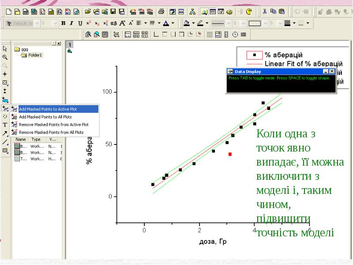This screenshot has width=353, height=265.
Task: Expand the font color dropdown arrow
Action: pos(173,23)
